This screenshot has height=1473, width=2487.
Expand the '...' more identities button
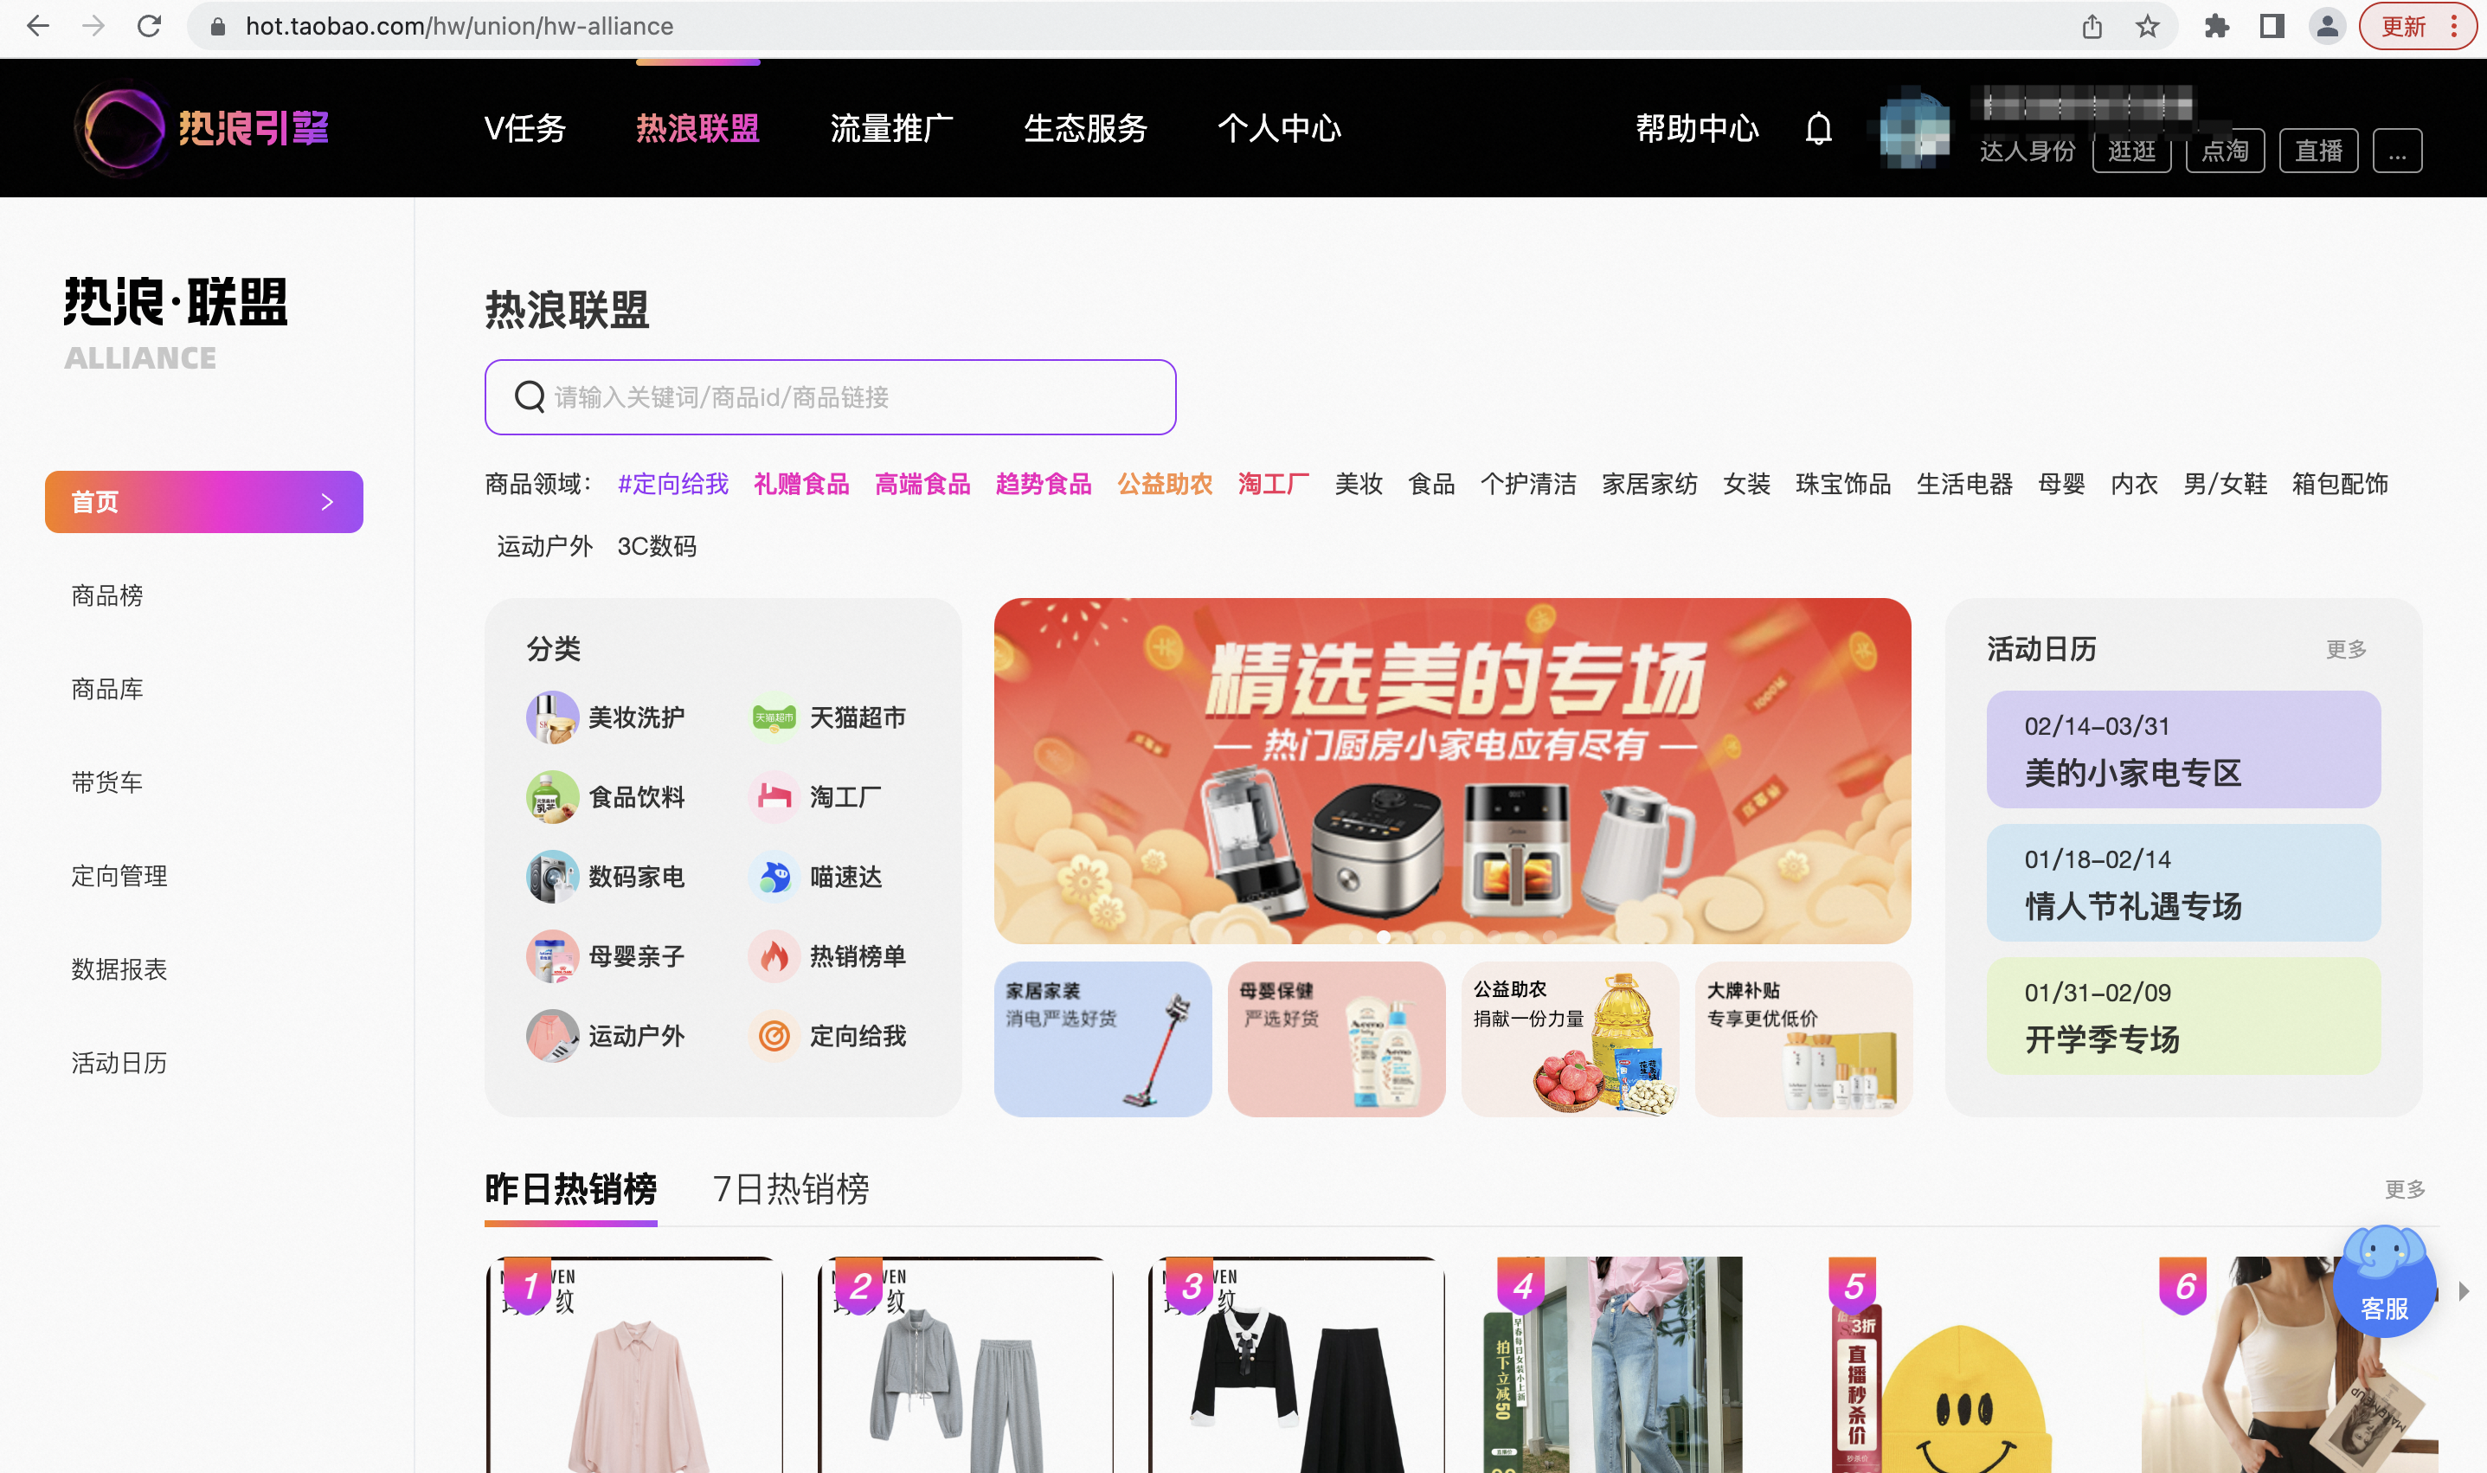(x=2397, y=151)
